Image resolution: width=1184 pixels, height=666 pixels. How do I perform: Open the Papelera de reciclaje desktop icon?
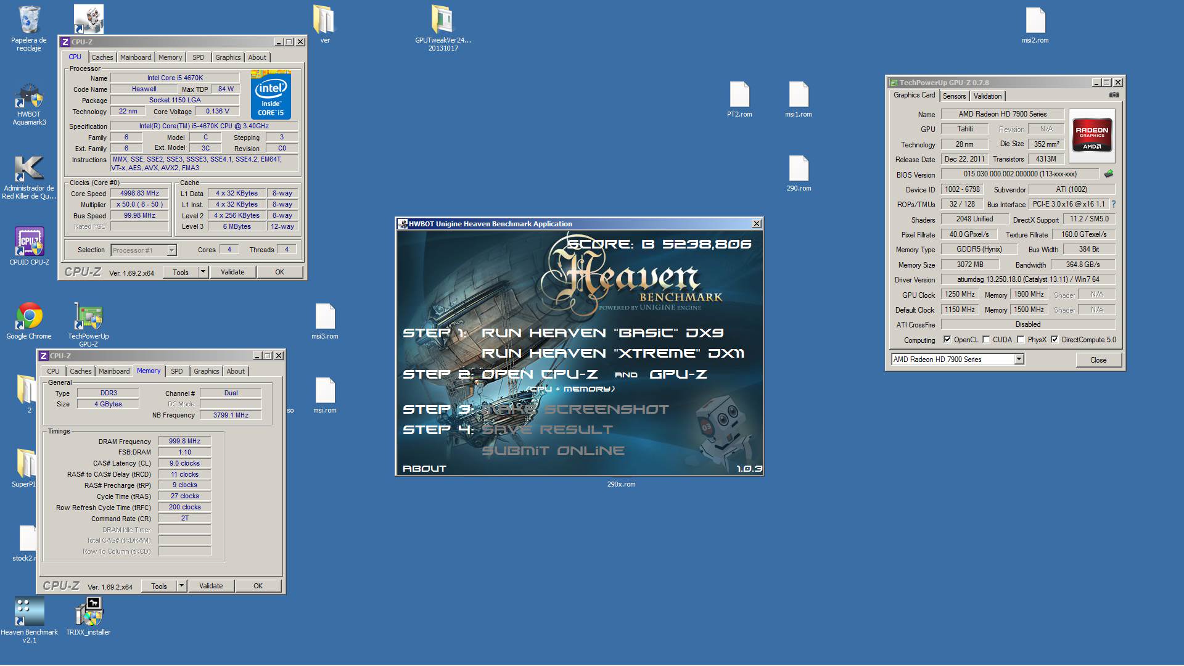29,28
